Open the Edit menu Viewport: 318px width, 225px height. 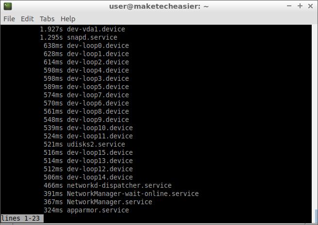[x=27, y=19]
